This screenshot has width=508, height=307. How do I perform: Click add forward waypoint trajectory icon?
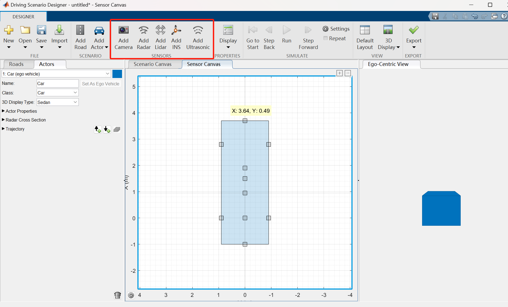pyautogui.click(x=98, y=129)
